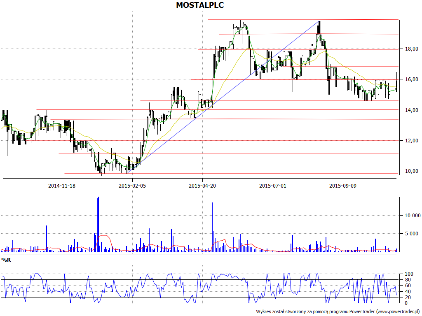Click the 2015-07-01 date label
422x316 pixels.
pyautogui.click(x=273, y=186)
